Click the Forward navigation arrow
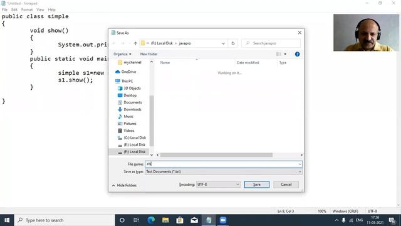401x226 pixels. point(123,43)
